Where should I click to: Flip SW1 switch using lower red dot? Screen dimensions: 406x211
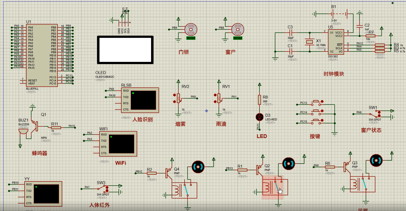379,115
